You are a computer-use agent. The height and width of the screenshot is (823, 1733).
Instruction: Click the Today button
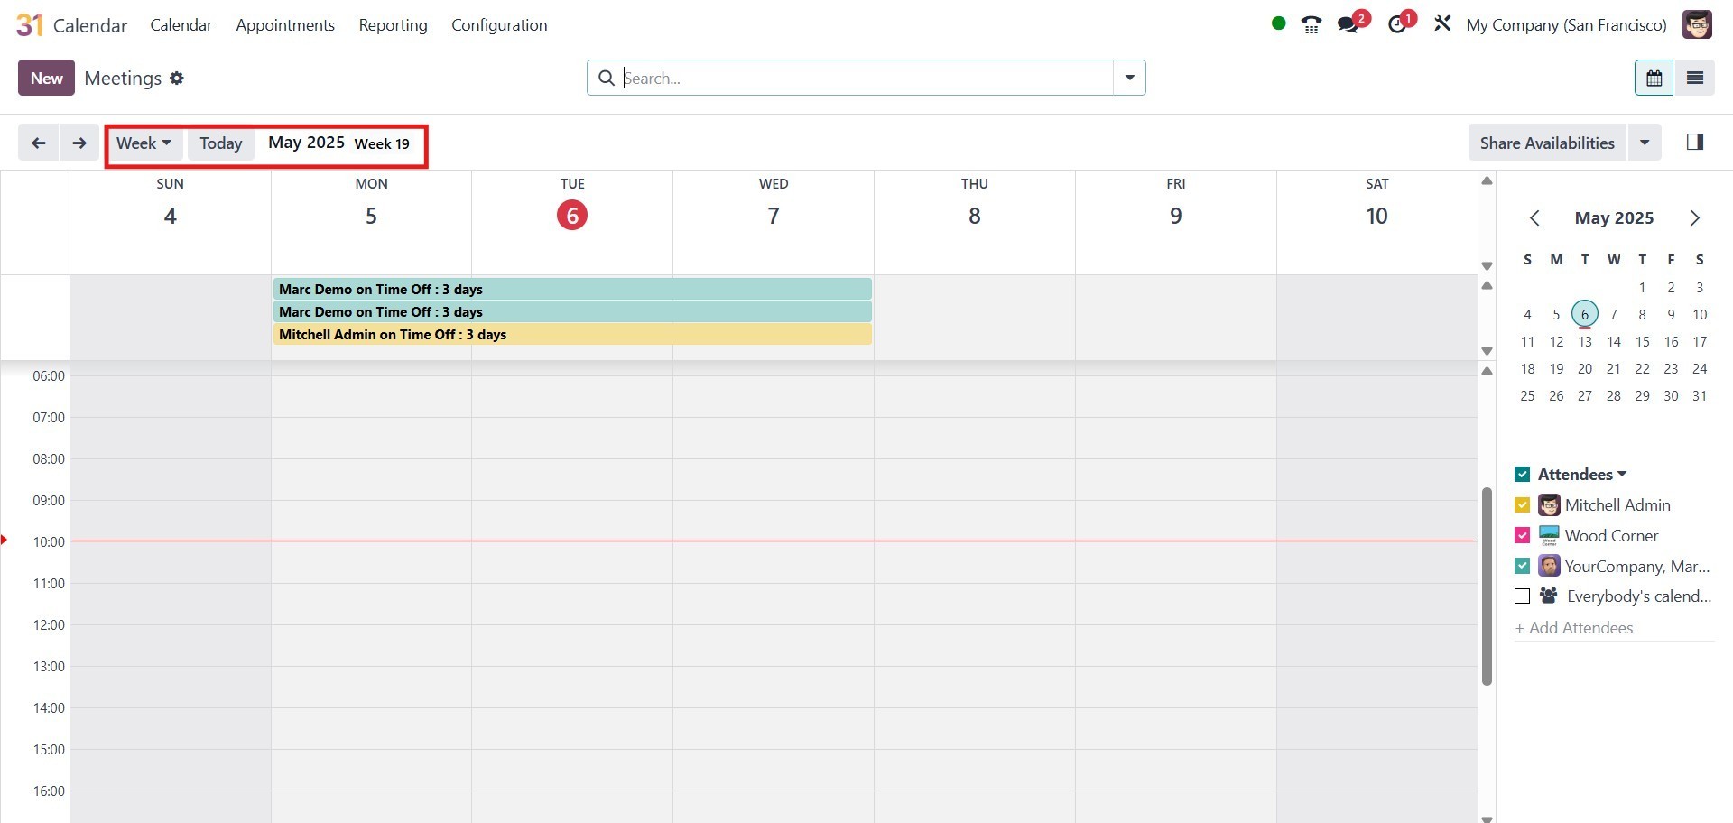tap(220, 143)
